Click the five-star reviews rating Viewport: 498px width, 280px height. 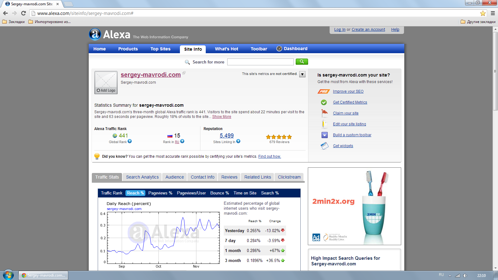279,137
